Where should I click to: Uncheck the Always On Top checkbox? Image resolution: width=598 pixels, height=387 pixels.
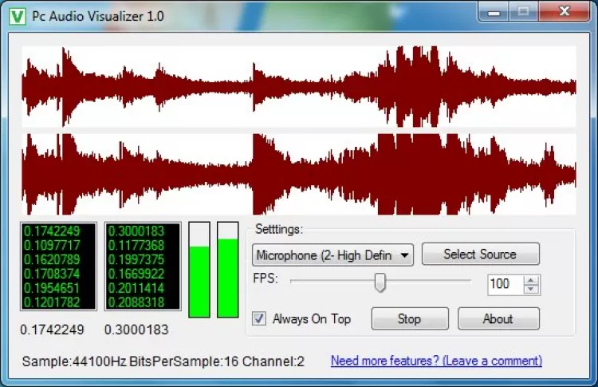coord(259,318)
